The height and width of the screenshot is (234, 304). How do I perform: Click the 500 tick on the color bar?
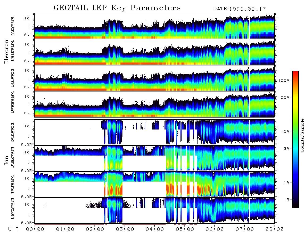285,97
